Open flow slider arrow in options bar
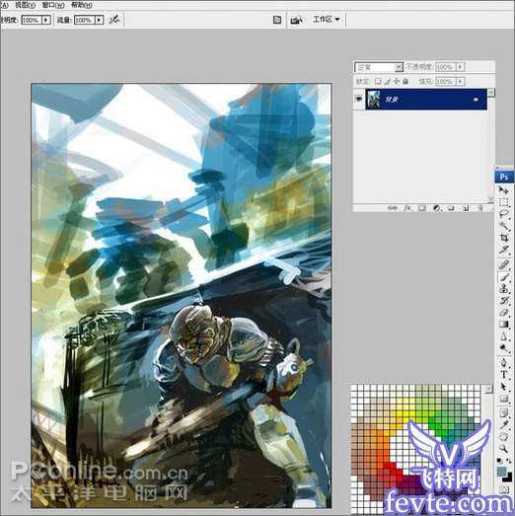 click(x=99, y=20)
